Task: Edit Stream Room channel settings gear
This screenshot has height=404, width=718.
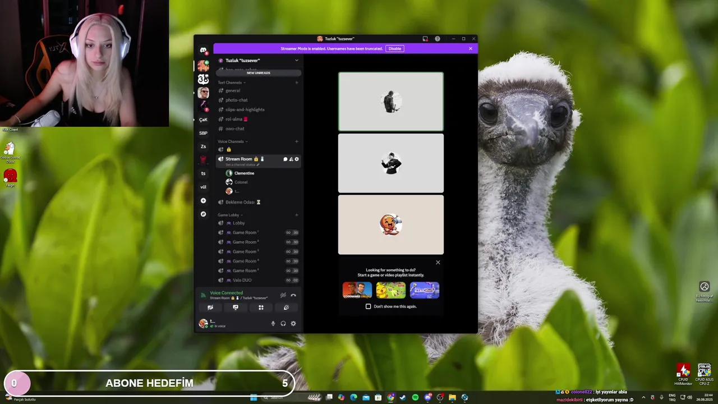Action: tap(297, 159)
